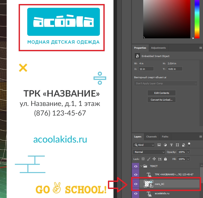Click the type icon of ТРК «НАЗВАНИЕ» layer

(x=149, y=175)
